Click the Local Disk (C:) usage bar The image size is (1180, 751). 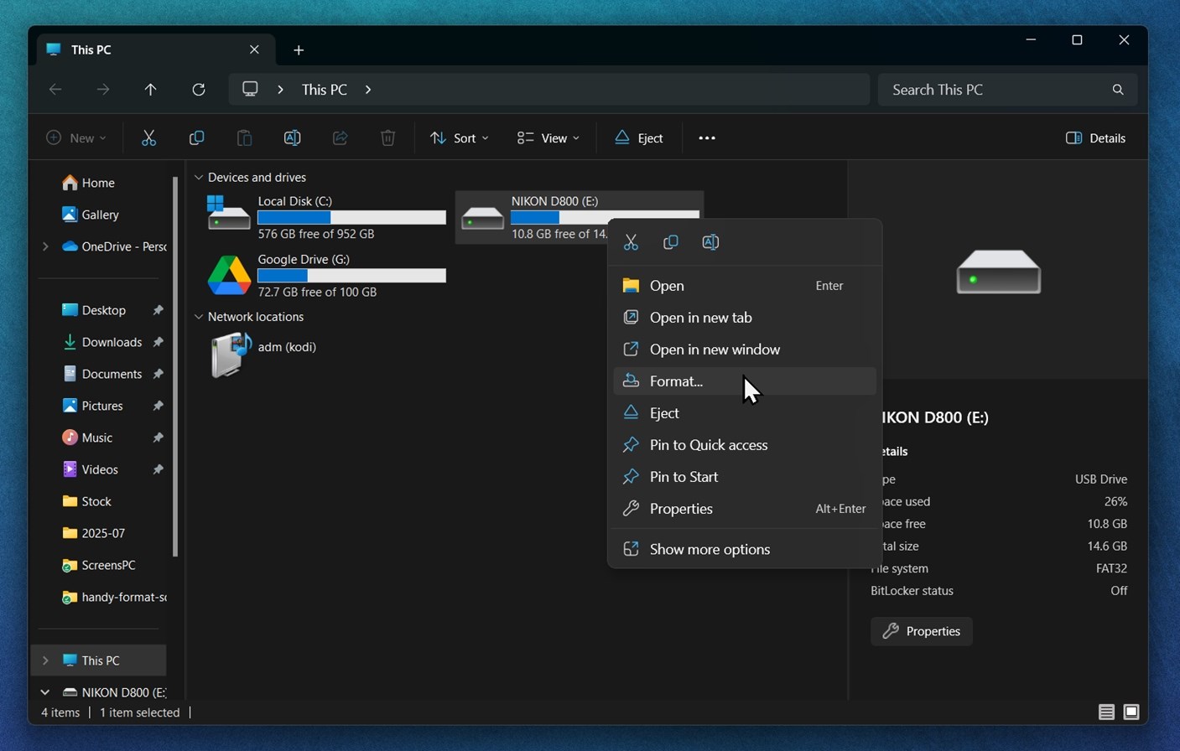[351, 218]
